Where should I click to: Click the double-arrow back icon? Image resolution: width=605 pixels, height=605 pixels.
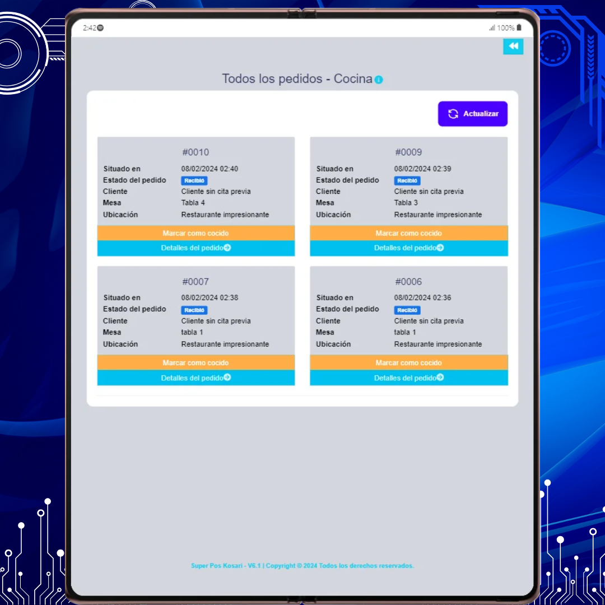(513, 46)
